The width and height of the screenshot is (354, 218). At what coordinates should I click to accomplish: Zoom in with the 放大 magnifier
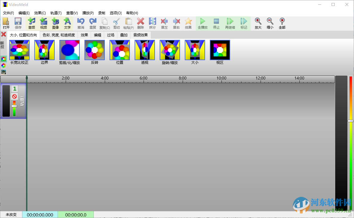(x=258, y=23)
